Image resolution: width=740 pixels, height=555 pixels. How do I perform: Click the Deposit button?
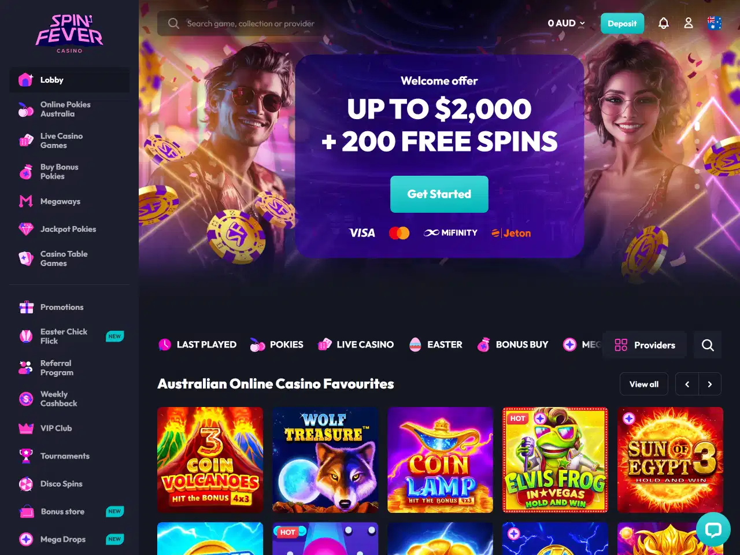(x=622, y=23)
